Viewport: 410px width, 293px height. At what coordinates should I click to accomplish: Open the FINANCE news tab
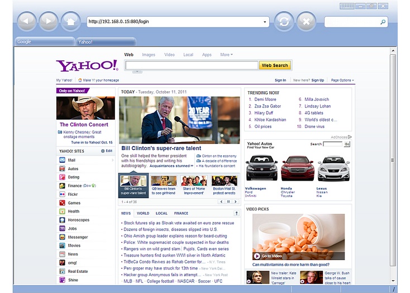coord(181,213)
